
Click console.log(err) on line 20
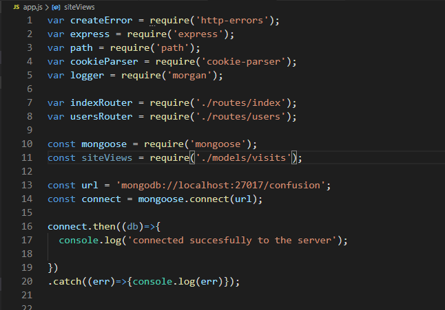[x=178, y=282]
